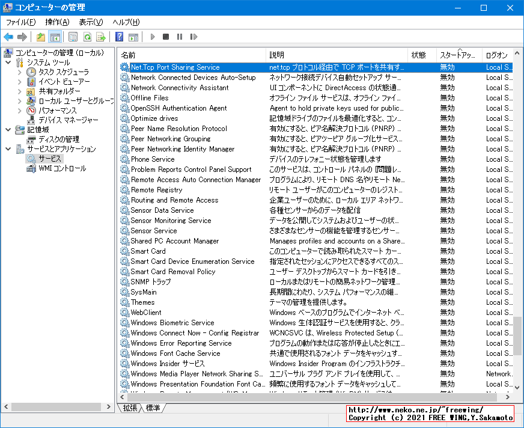Start the selected service with the play icon
This screenshot has width=524, height=428.
(152, 37)
